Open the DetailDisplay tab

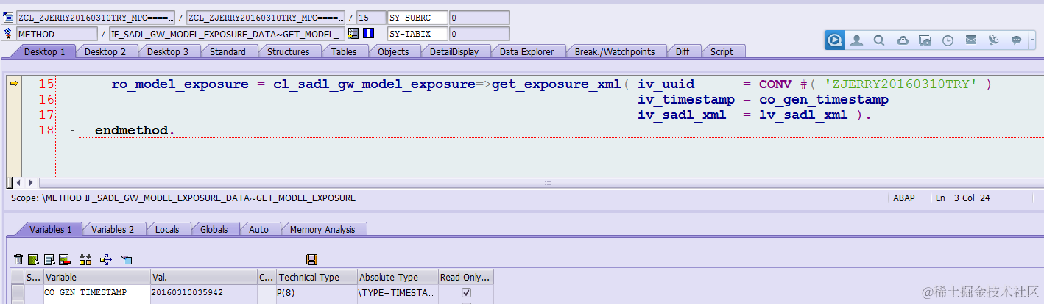click(454, 51)
